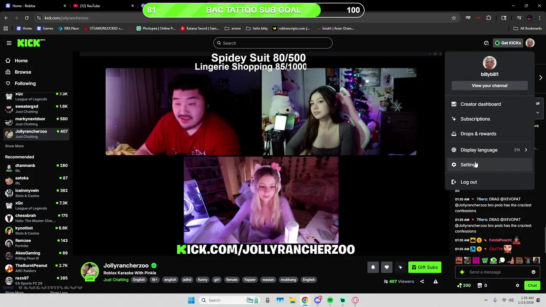The height and width of the screenshot is (307, 546).
Task: Click the clips icon beside Get KICKs
Action: pos(486,43)
